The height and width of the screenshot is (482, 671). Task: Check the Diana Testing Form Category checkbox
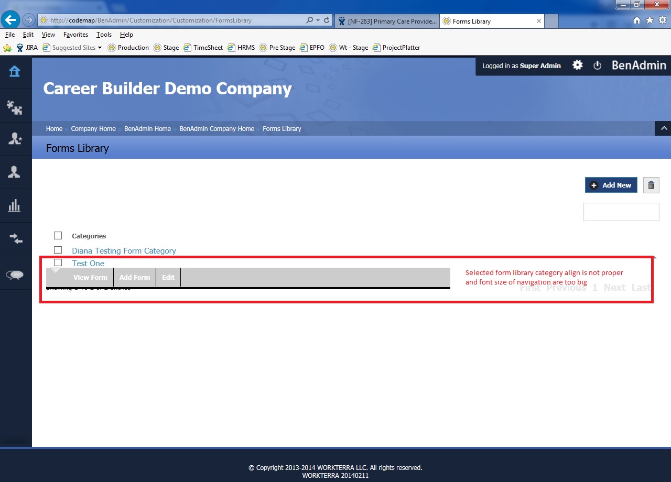click(58, 250)
